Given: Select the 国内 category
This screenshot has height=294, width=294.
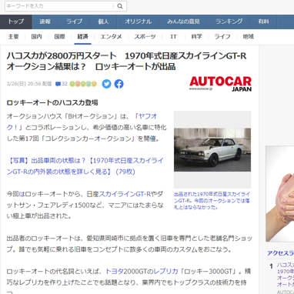Looking at the screenshot, I should point(36,37).
